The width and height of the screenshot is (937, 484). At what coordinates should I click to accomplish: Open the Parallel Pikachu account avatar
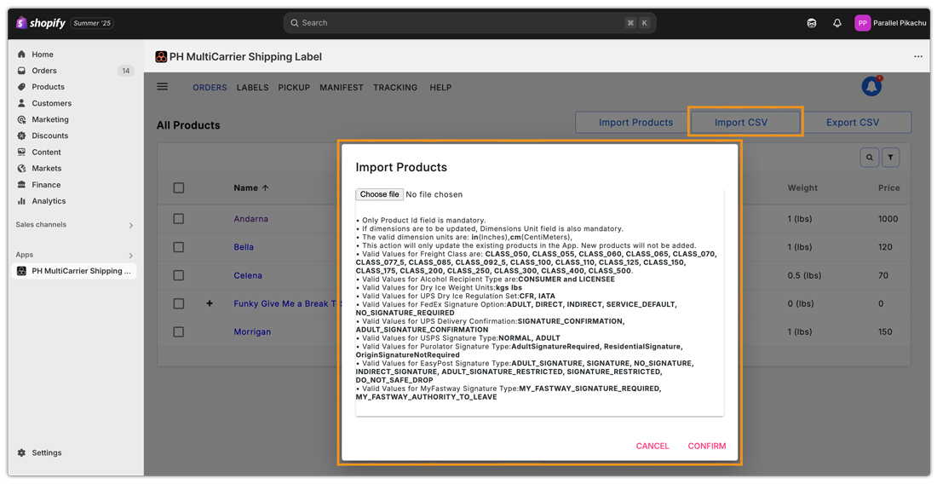click(x=862, y=23)
